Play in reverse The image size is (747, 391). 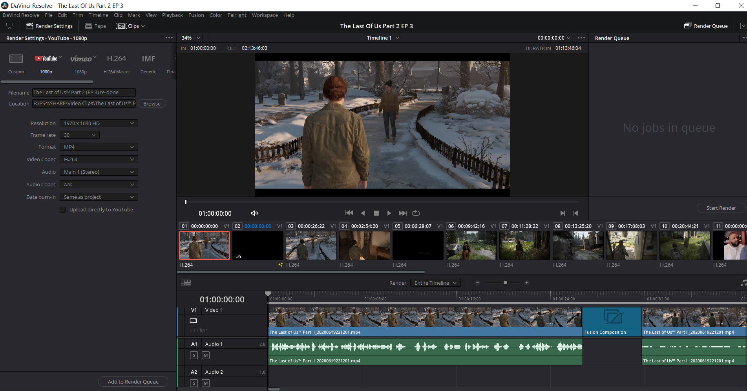click(363, 213)
